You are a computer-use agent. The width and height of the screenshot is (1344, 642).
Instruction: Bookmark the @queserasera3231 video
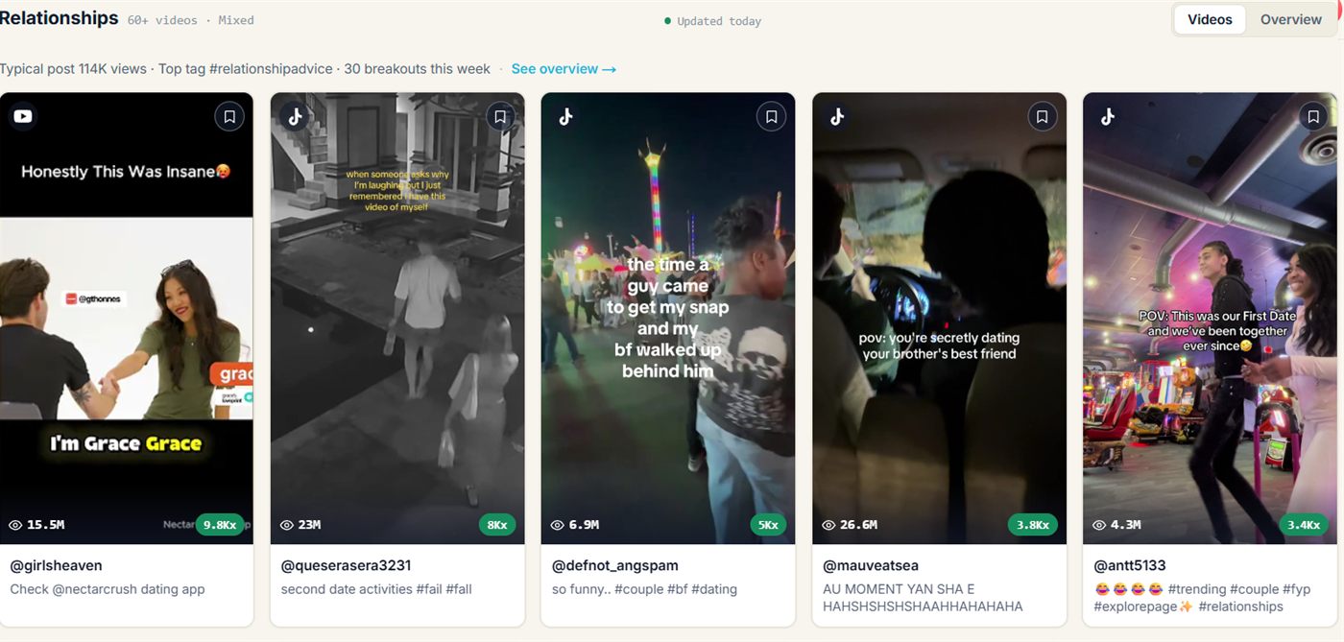(500, 117)
